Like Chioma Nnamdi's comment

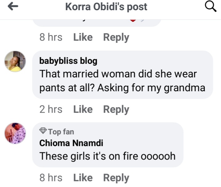(x=83, y=178)
